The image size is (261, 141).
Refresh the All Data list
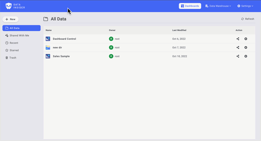point(248,19)
